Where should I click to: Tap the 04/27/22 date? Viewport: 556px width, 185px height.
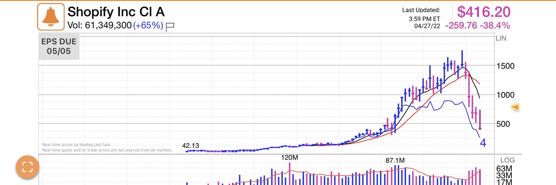click(x=427, y=26)
